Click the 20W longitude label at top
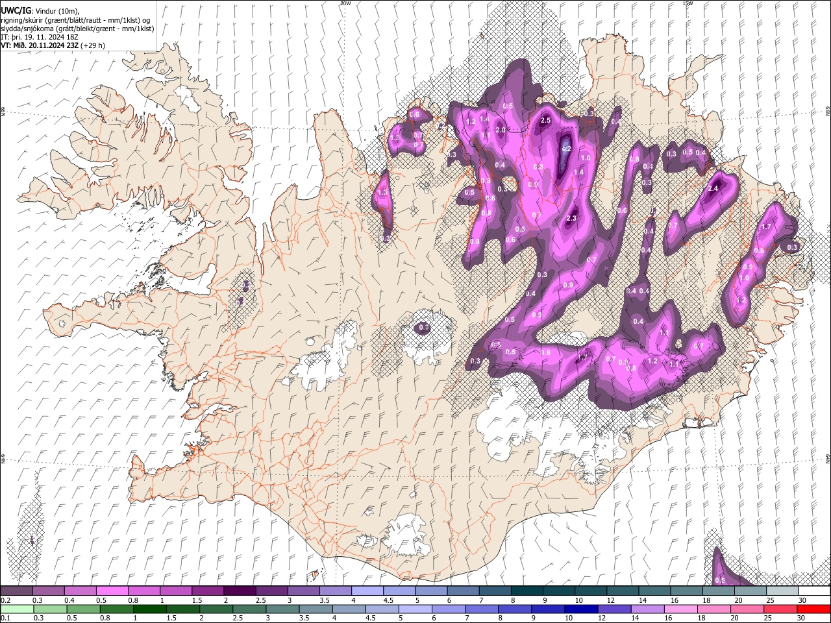The width and height of the screenshot is (831, 623). click(345, 3)
